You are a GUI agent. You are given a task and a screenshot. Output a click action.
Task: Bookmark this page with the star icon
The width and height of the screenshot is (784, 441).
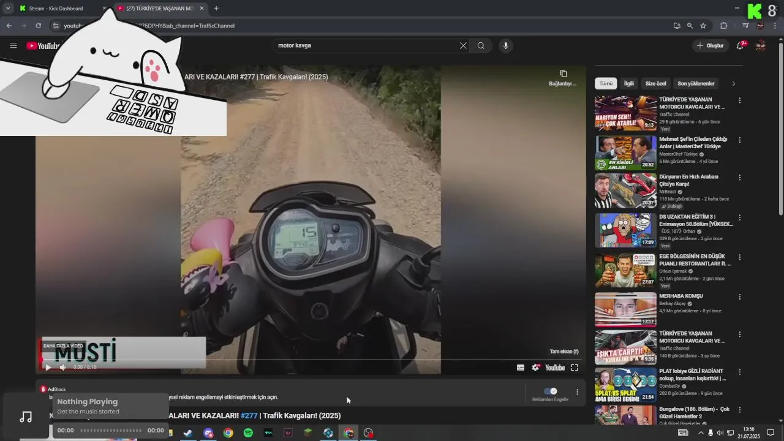[703, 26]
